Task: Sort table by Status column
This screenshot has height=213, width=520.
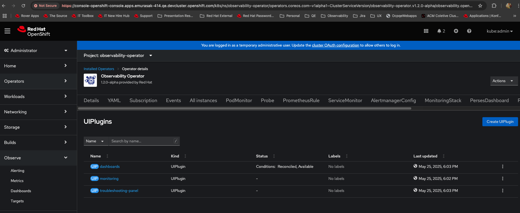Action: [262, 156]
